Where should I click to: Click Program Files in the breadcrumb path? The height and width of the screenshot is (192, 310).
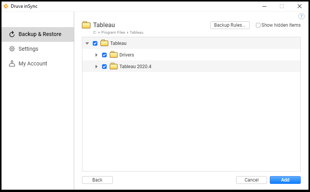click(113, 33)
